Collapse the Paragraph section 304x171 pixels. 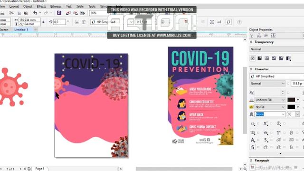coord(251,161)
